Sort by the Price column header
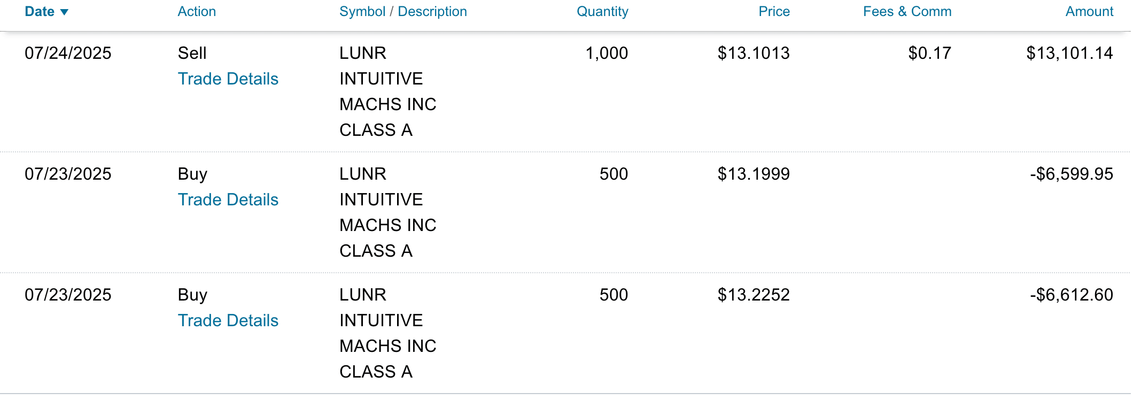The width and height of the screenshot is (1133, 400). (x=774, y=12)
